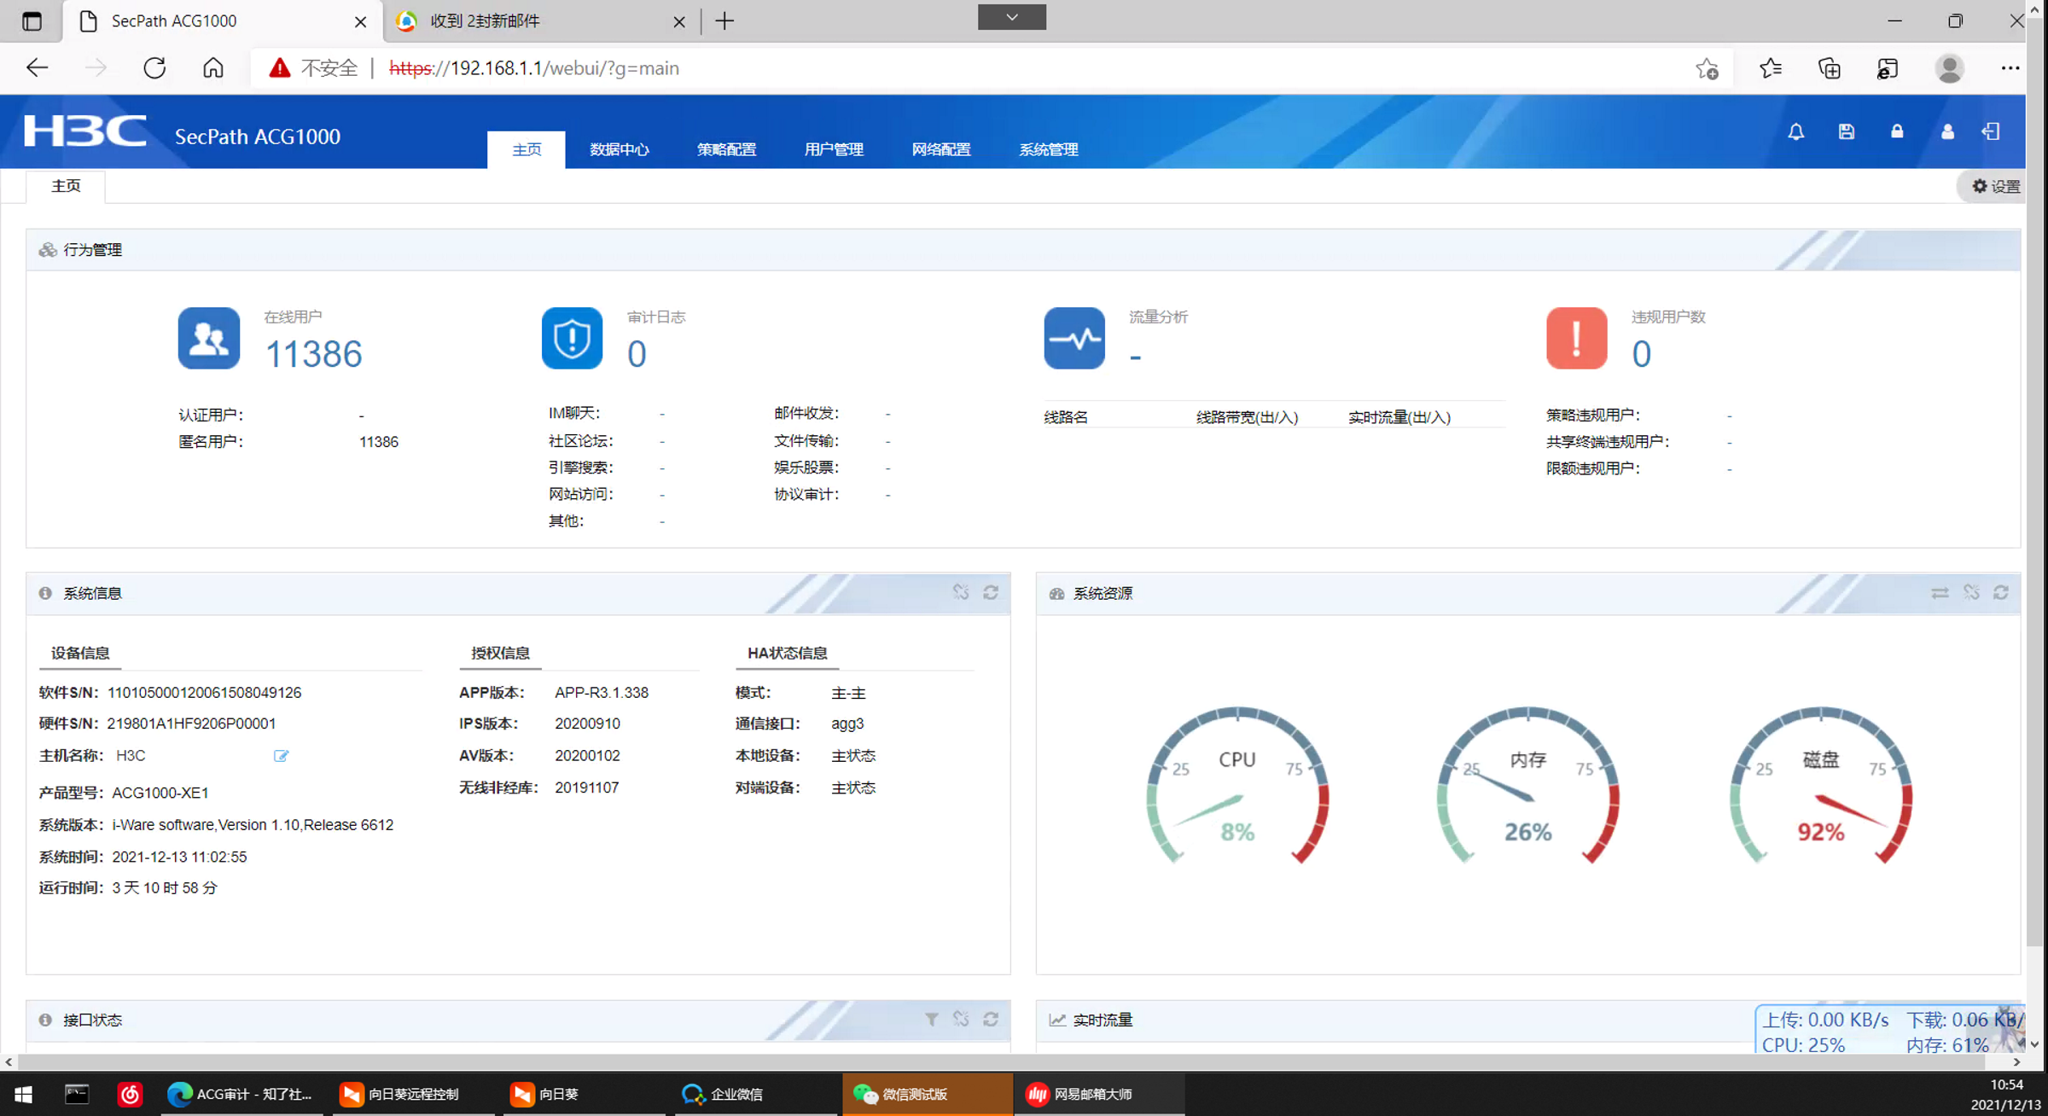Click the horizontal scrollbar at bottom

(1007, 1062)
